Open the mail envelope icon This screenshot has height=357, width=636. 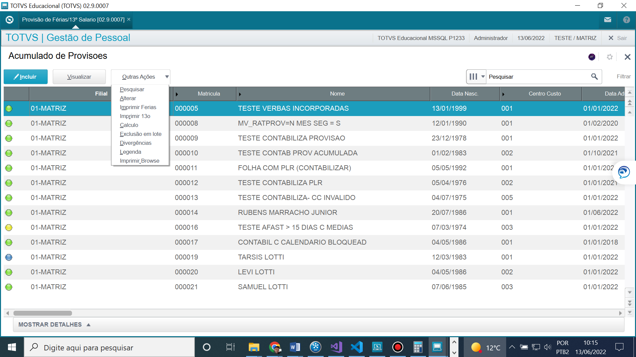click(x=608, y=20)
